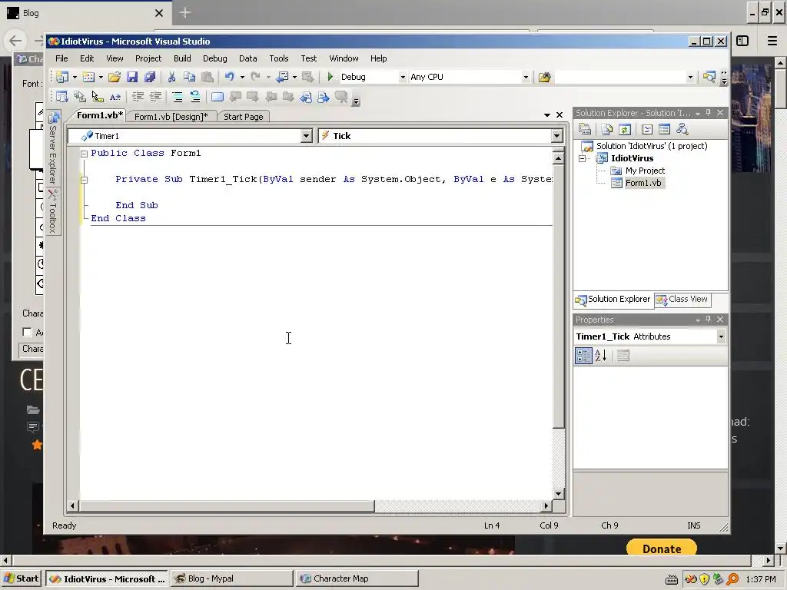The width and height of the screenshot is (787, 590).
Task: Click the Find text input box
Action: [620, 78]
